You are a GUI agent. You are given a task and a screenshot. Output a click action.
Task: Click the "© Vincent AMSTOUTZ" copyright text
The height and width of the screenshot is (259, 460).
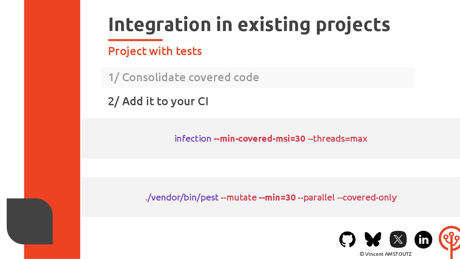[385, 254]
